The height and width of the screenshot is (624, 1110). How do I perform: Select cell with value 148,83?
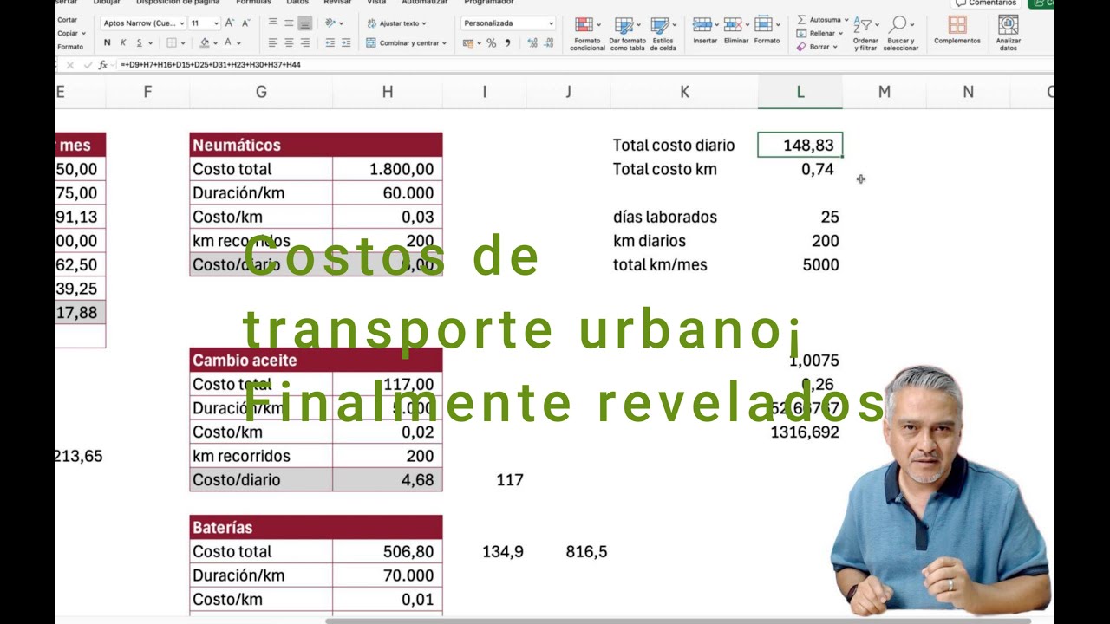click(800, 146)
